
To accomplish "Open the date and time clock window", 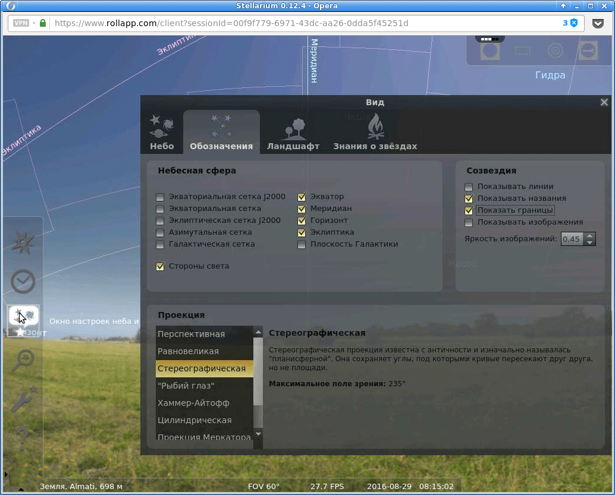I will tap(23, 282).
